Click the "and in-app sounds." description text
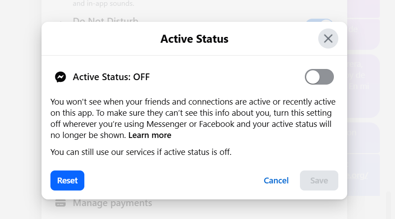 (x=103, y=4)
